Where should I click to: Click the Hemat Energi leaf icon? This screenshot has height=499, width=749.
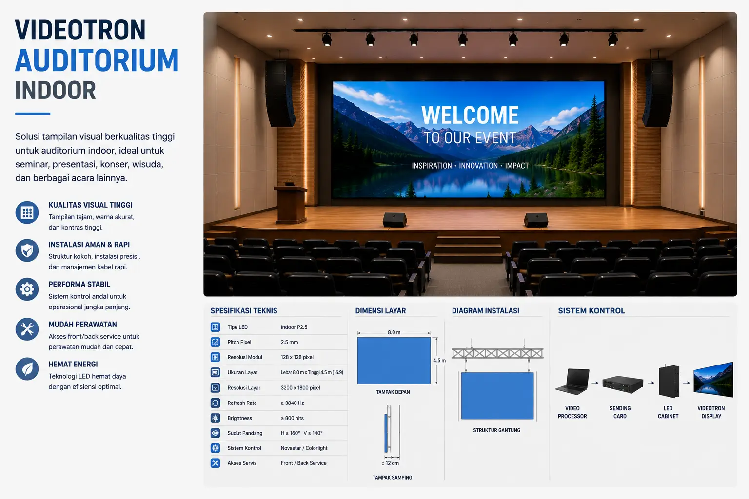(27, 369)
